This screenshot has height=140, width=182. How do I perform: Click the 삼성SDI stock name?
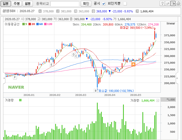coord(9,11)
